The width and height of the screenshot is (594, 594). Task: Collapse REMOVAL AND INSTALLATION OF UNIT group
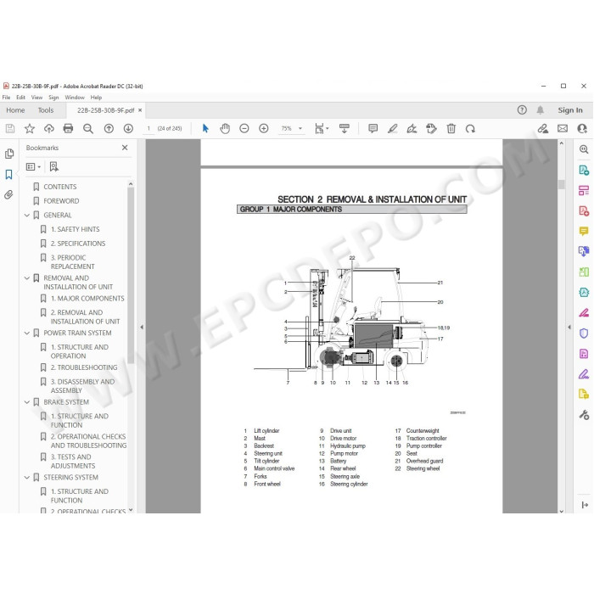27,278
